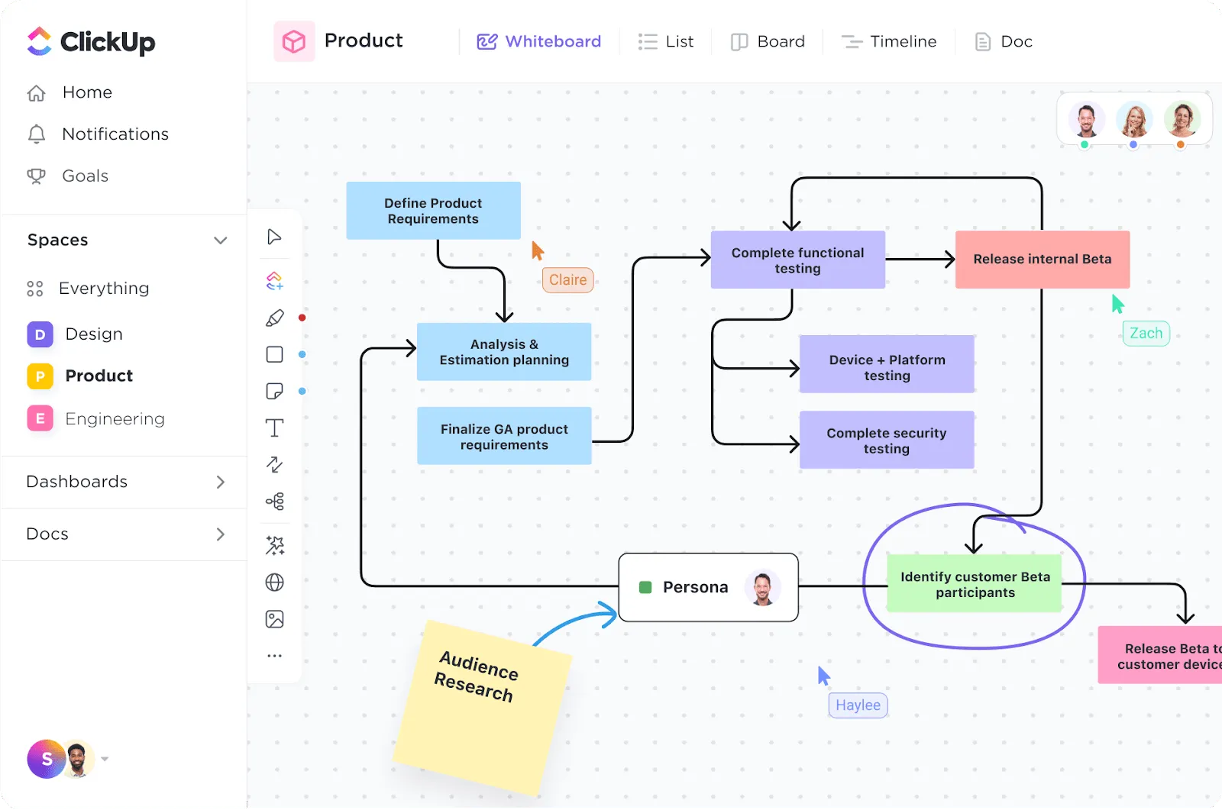
Task: Click the Persona card assignee avatar
Action: [x=762, y=588]
